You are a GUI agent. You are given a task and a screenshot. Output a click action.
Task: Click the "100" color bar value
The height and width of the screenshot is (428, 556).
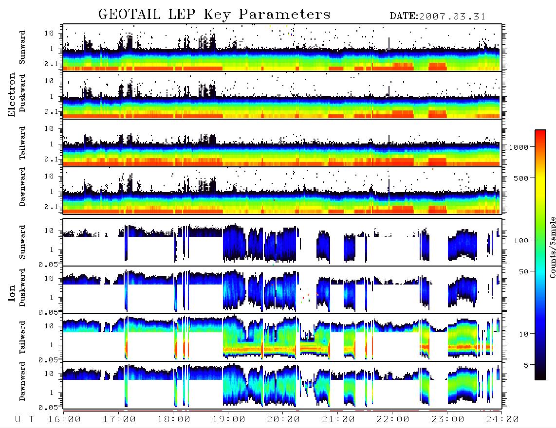[520, 241]
